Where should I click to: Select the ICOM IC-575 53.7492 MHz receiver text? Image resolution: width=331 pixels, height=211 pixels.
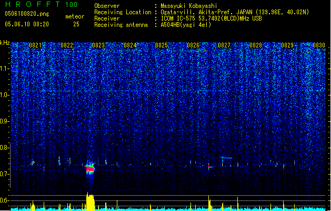click(211, 18)
